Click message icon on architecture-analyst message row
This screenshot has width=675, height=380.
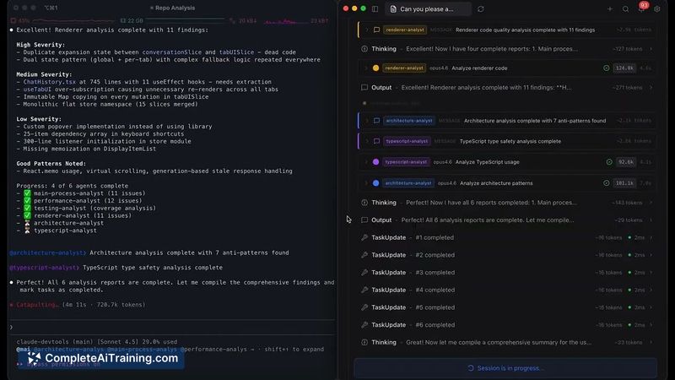(x=376, y=121)
